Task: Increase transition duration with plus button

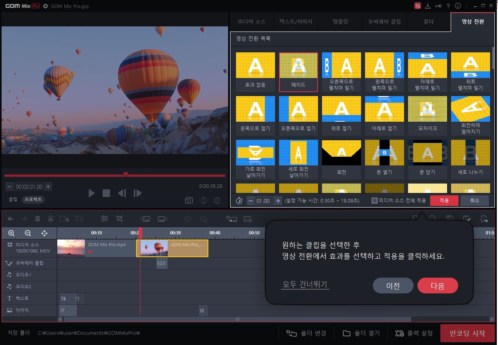Action: click(x=278, y=201)
